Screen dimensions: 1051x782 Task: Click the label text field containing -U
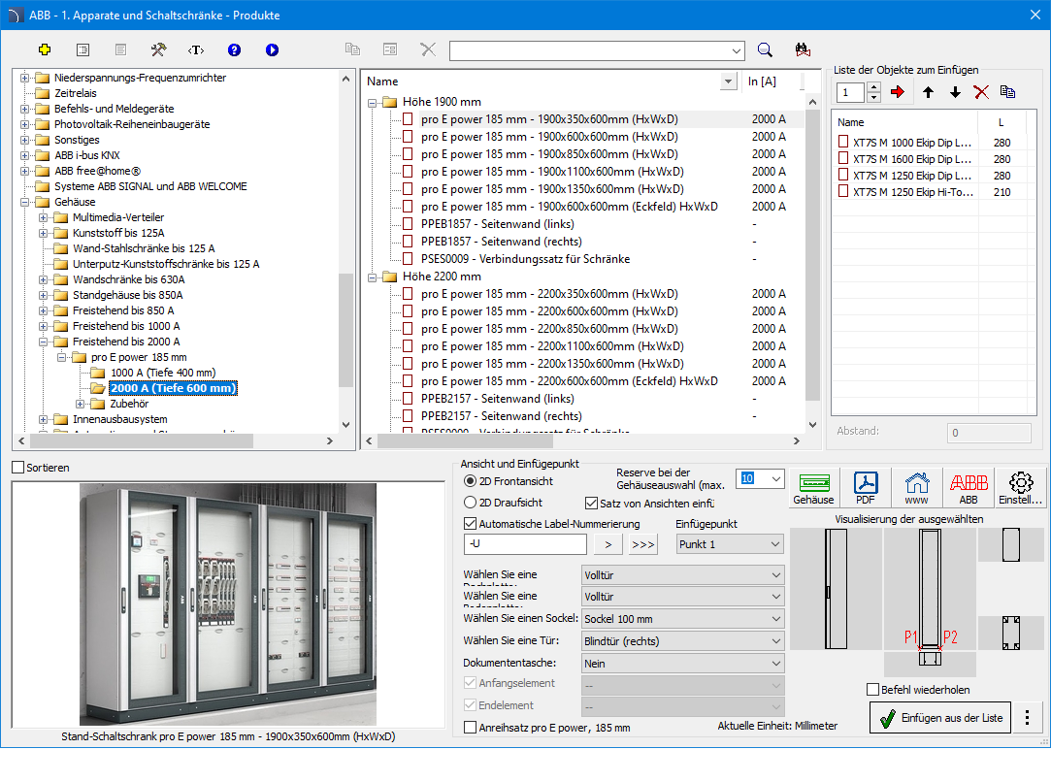point(525,544)
